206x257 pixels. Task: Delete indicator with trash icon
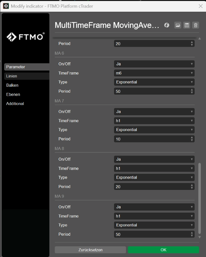196,25
